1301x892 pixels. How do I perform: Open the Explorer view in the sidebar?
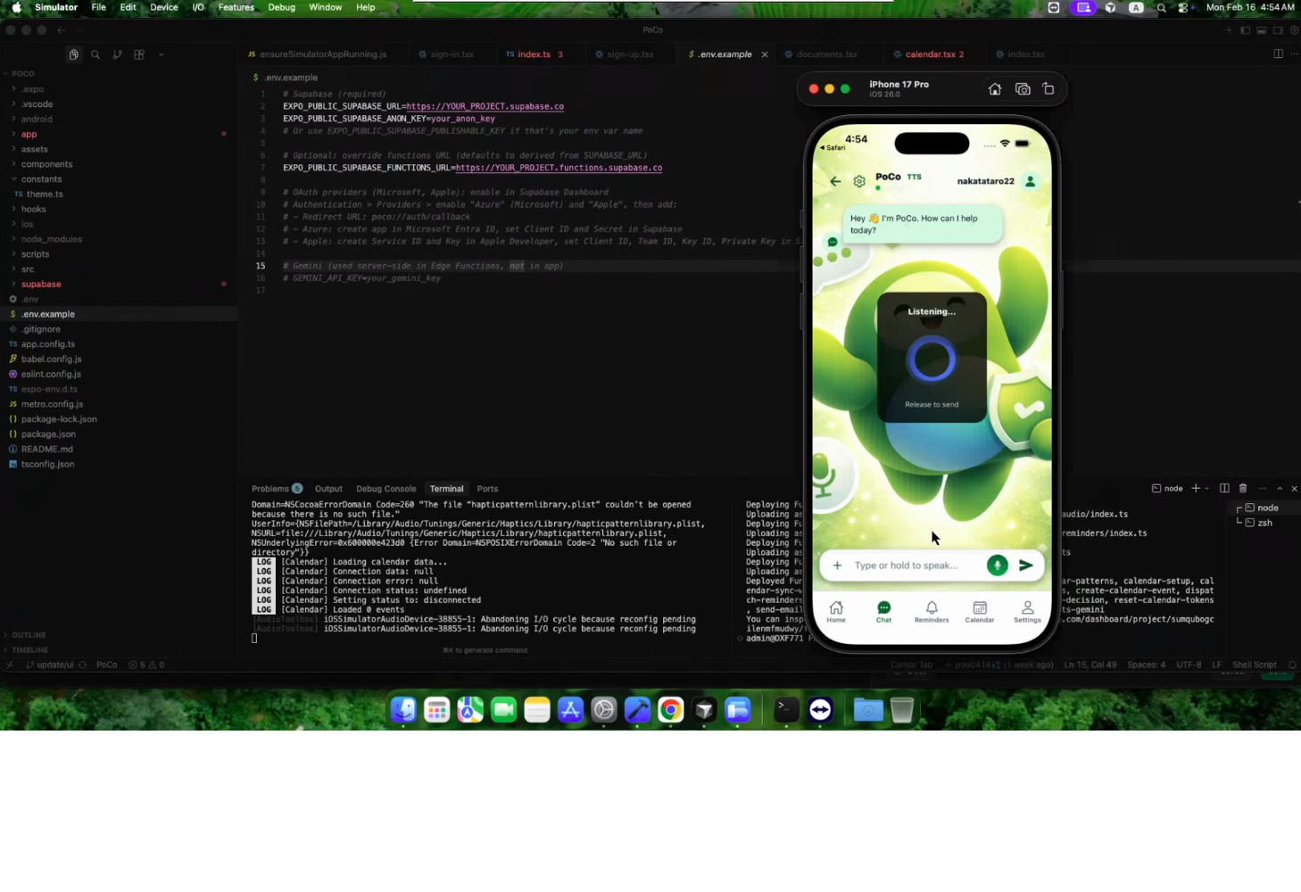tap(74, 54)
